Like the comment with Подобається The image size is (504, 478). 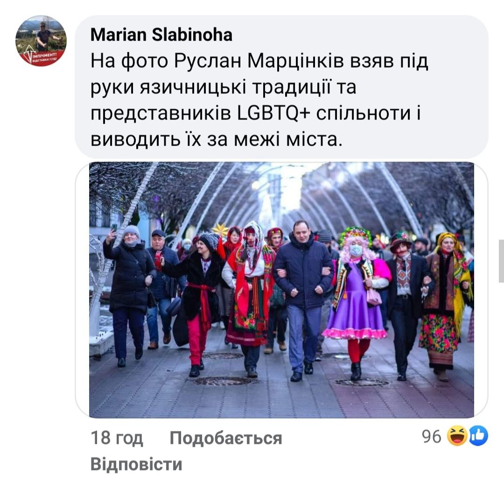226,437
